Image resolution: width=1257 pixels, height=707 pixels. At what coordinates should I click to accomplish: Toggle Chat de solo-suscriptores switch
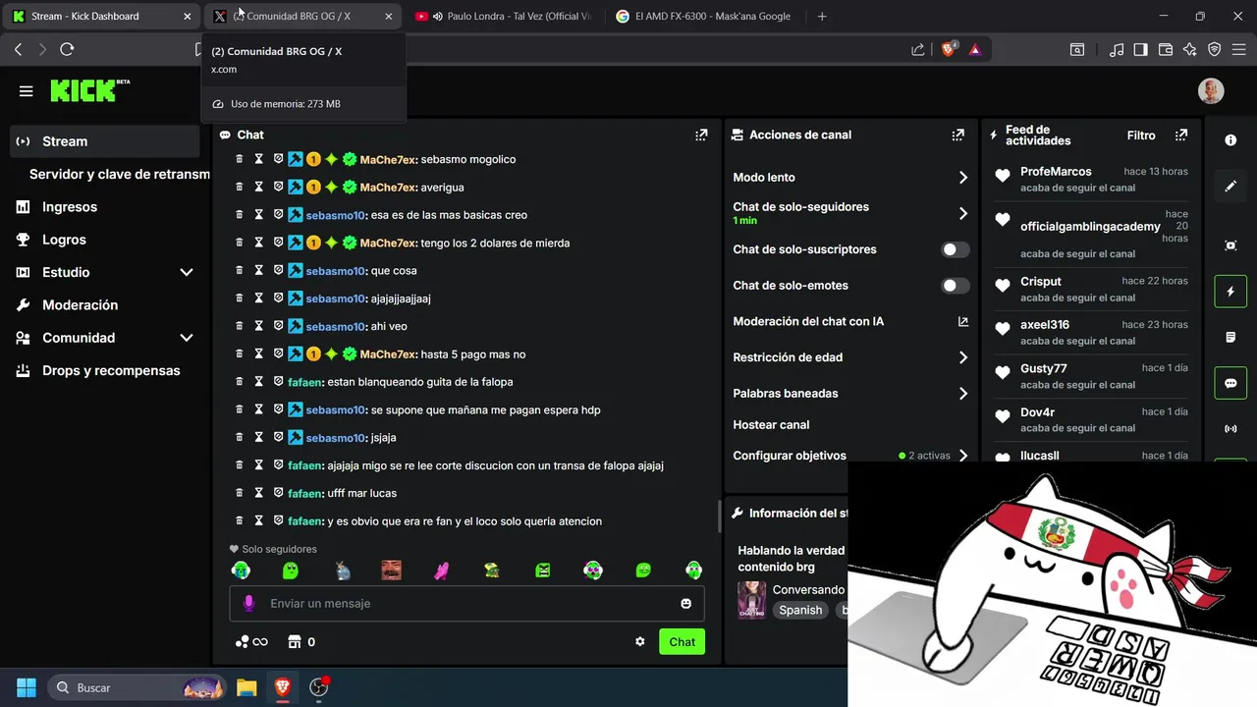coord(956,249)
